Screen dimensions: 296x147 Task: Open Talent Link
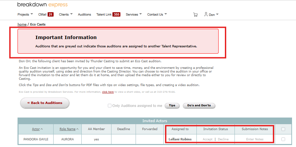coord(104,15)
